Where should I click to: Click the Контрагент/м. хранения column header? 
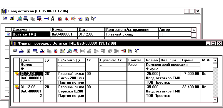(131, 30)
